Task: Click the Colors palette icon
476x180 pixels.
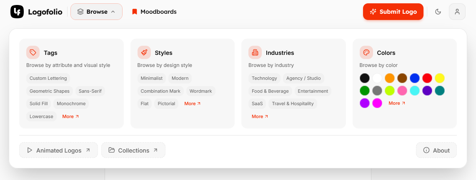Action: (x=366, y=52)
